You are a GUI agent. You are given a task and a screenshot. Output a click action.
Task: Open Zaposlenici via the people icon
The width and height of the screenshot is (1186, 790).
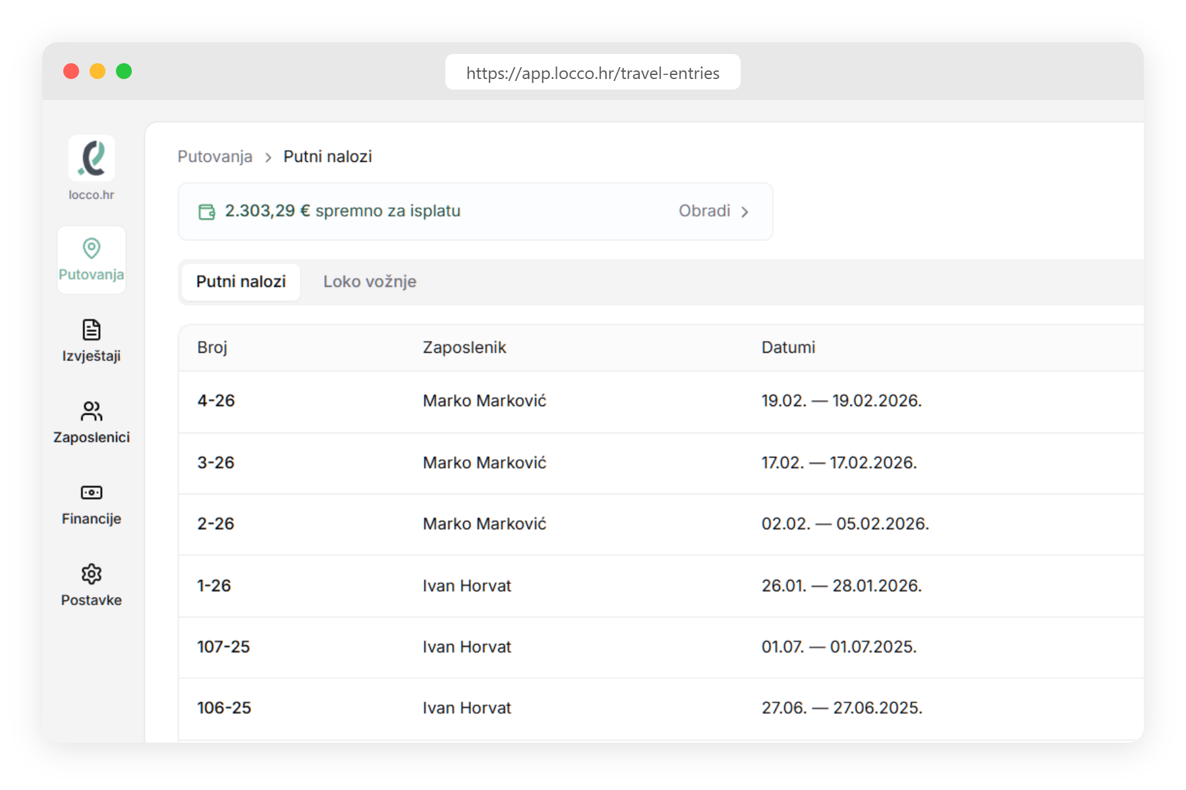pyautogui.click(x=92, y=411)
